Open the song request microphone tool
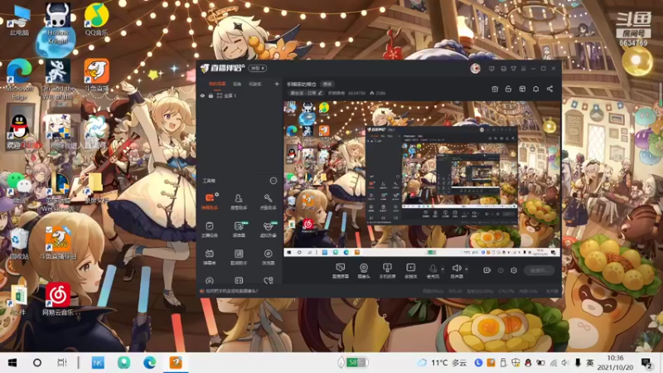This screenshot has height=373, width=663. (268, 201)
